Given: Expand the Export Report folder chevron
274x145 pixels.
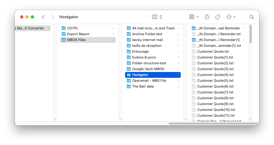Looking at the screenshot, I should pos(114,34).
